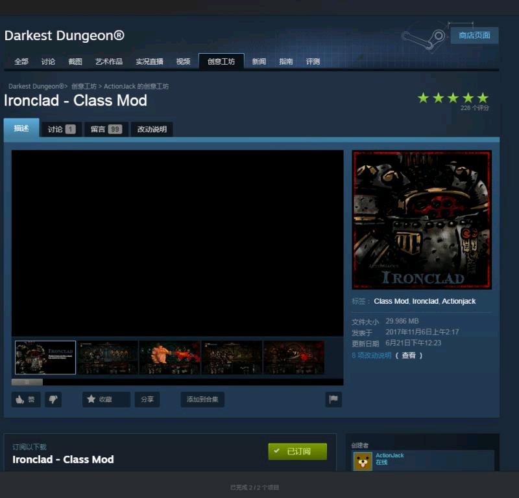Click the 创意工坊 breadcrumb link

click(84, 86)
